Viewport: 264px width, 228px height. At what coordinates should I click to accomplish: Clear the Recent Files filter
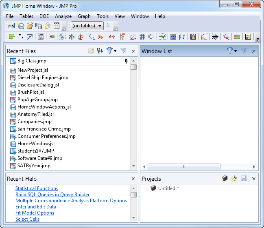tap(123, 51)
